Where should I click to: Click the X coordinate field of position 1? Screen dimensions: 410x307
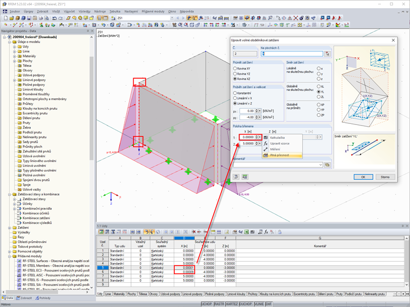(x=247, y=137)
